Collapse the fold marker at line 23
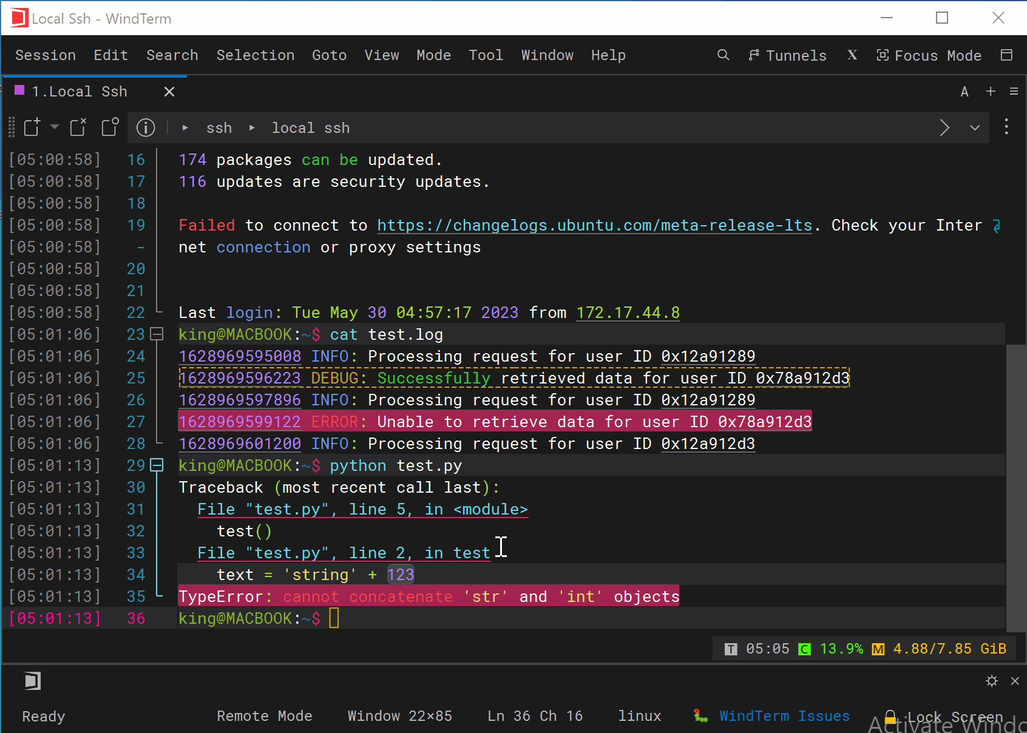The image size is (1027, 733). (x=157, y=334)
